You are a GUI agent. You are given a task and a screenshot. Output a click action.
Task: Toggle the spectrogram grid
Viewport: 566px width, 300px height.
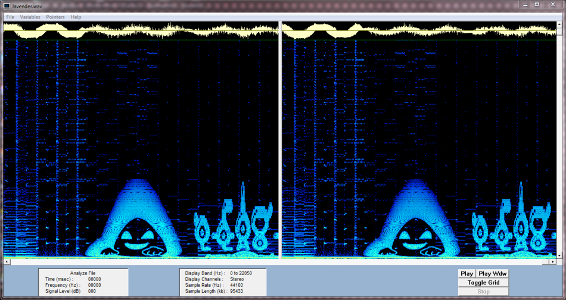[483, 283]
